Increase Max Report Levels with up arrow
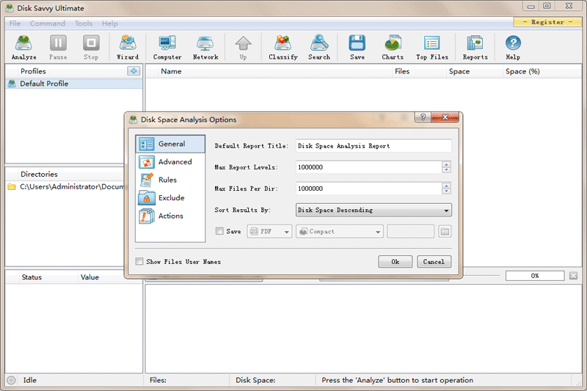Screen dimensions: 587x391 click(446, 164)
